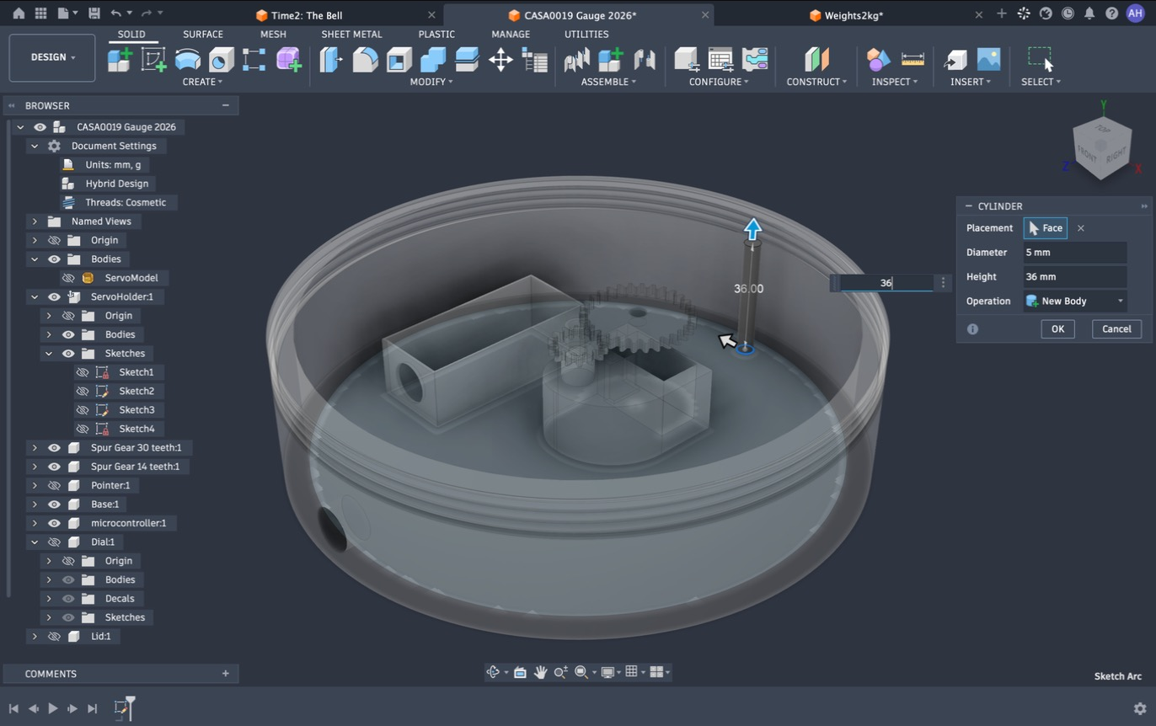Select the Move/Copy tool icon
Screen dimensions: 1156x726
click(x=500, y=60)
